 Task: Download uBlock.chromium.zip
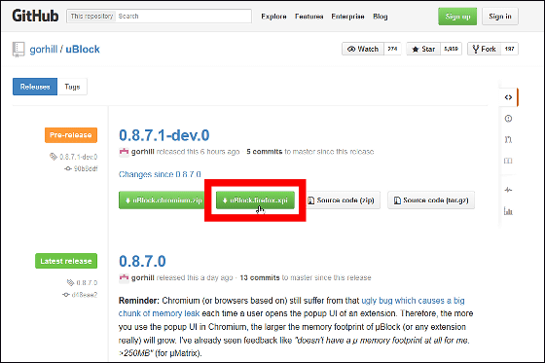click(x=163, y=200)
